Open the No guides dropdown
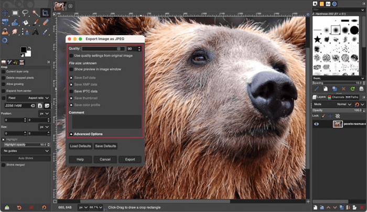Viewport: 367px width, 212px height. 26,151
